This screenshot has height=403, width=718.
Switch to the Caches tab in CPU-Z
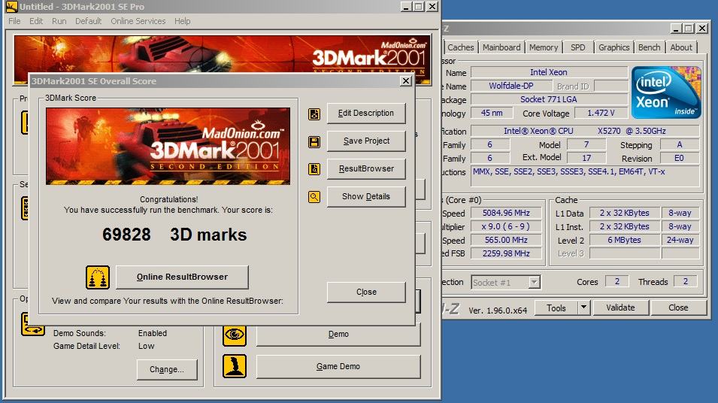tap(461, 47)
